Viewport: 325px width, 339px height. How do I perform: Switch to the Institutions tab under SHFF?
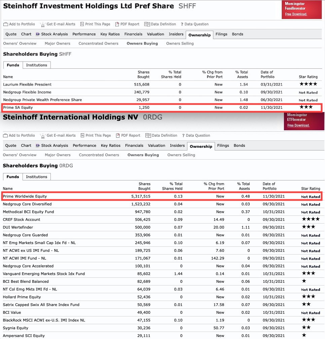coord(36,65)
